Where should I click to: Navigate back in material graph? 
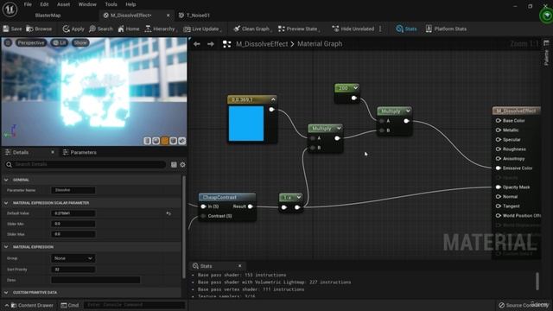click(197, 44)
